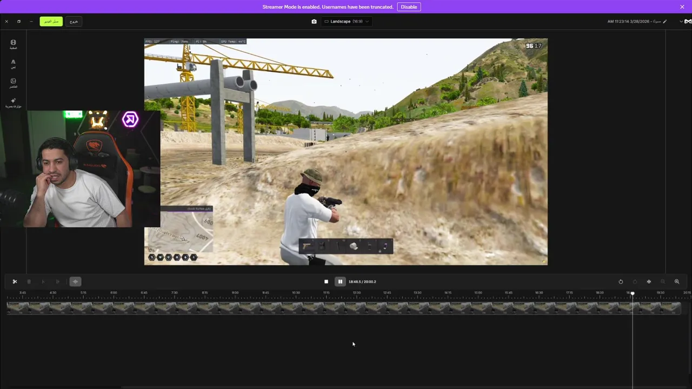Open the visual effects sparkle panel
Image resolution: width=692 pixels, height=389 pixels.
click(x=13, y=103)
